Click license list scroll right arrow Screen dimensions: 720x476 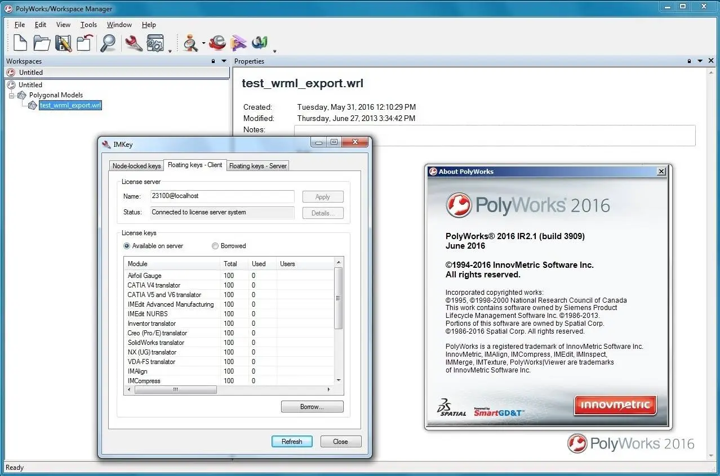329,389
